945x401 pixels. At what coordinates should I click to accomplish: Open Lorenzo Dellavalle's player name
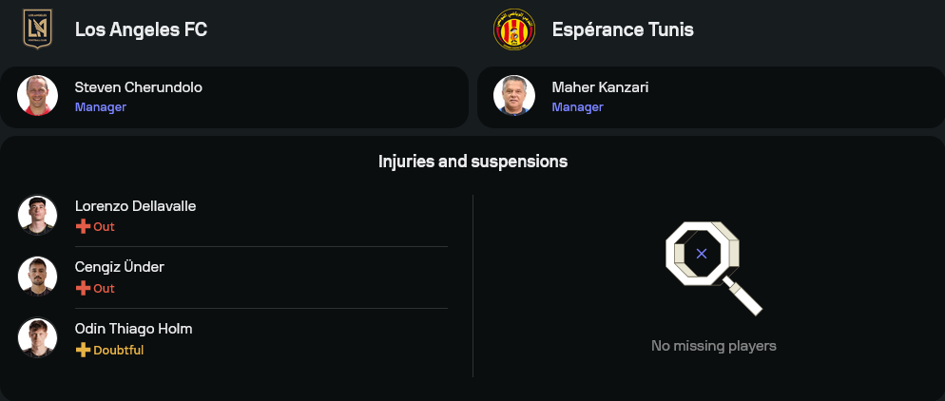(x=135, y=206)
